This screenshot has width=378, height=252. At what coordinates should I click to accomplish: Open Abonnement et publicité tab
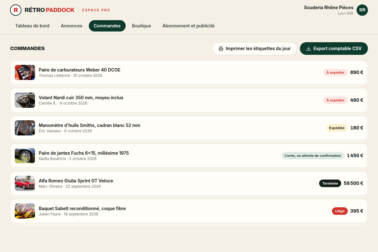tap(188, 26)
